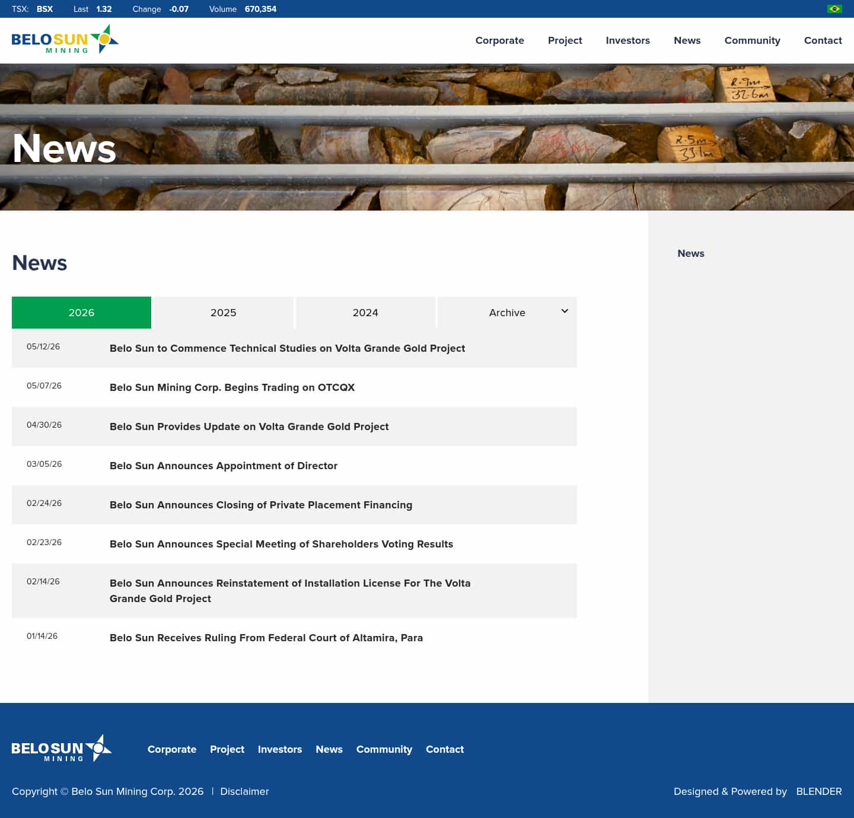Open the Community menu in the header

(753, 40)
